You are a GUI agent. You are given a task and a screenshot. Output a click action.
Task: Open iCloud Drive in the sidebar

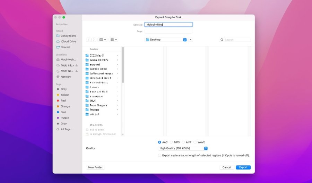point(66,41)
